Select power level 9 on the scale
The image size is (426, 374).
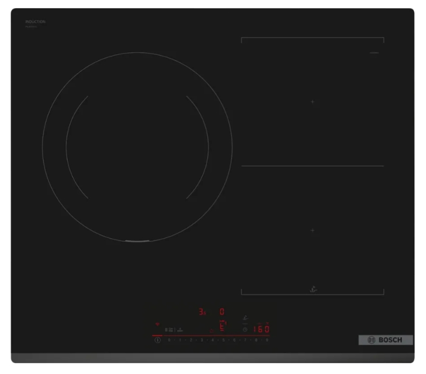(x=266, y=340)
